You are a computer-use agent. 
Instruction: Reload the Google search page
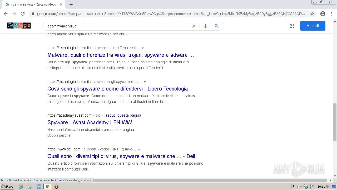(23, 14)
